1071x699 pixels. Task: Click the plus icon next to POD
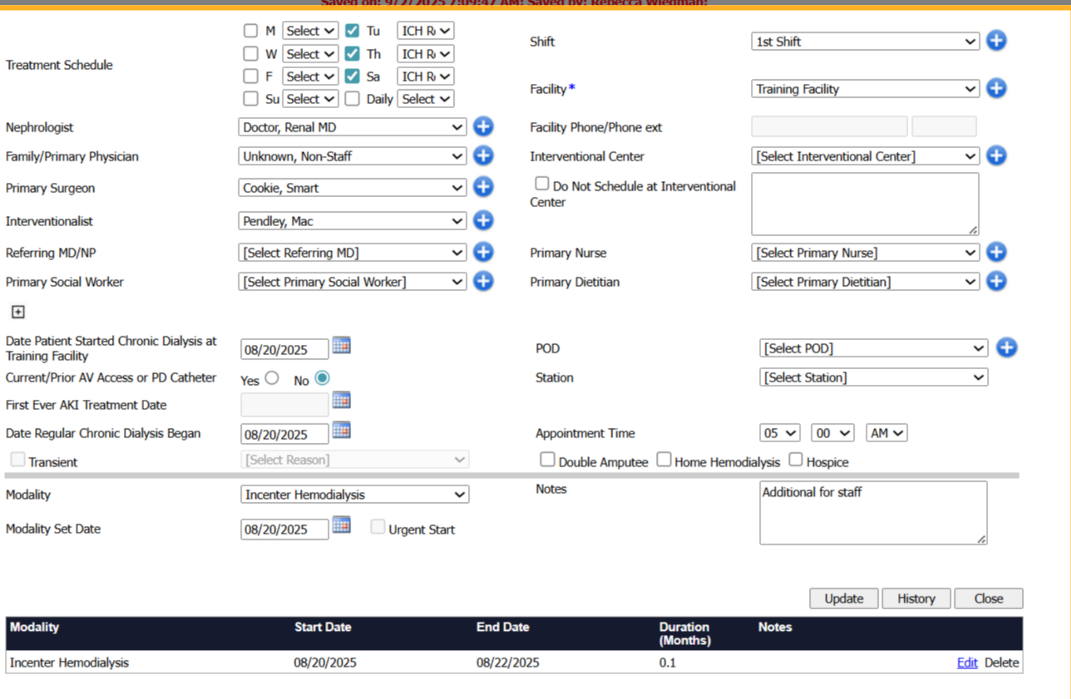(1007, 347)
